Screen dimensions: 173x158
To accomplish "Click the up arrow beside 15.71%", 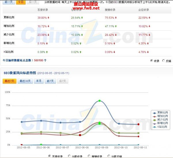I will pos(82,26).
